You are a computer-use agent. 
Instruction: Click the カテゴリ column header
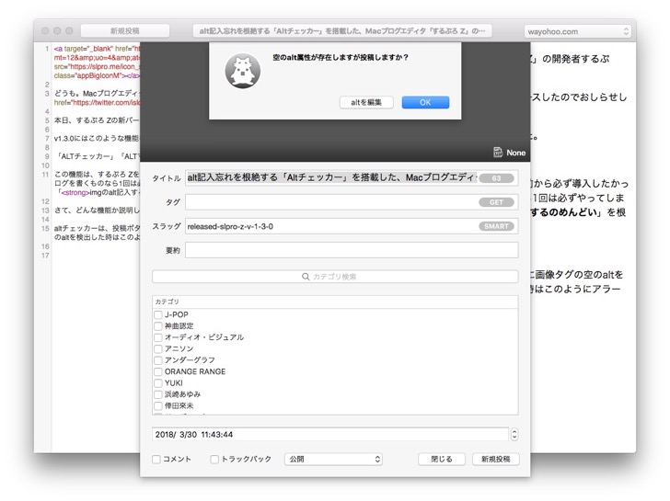pyautogui.click(x=335, y=302)
